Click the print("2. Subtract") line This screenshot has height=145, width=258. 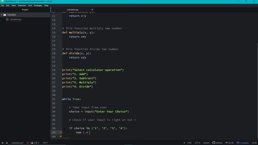79,78
